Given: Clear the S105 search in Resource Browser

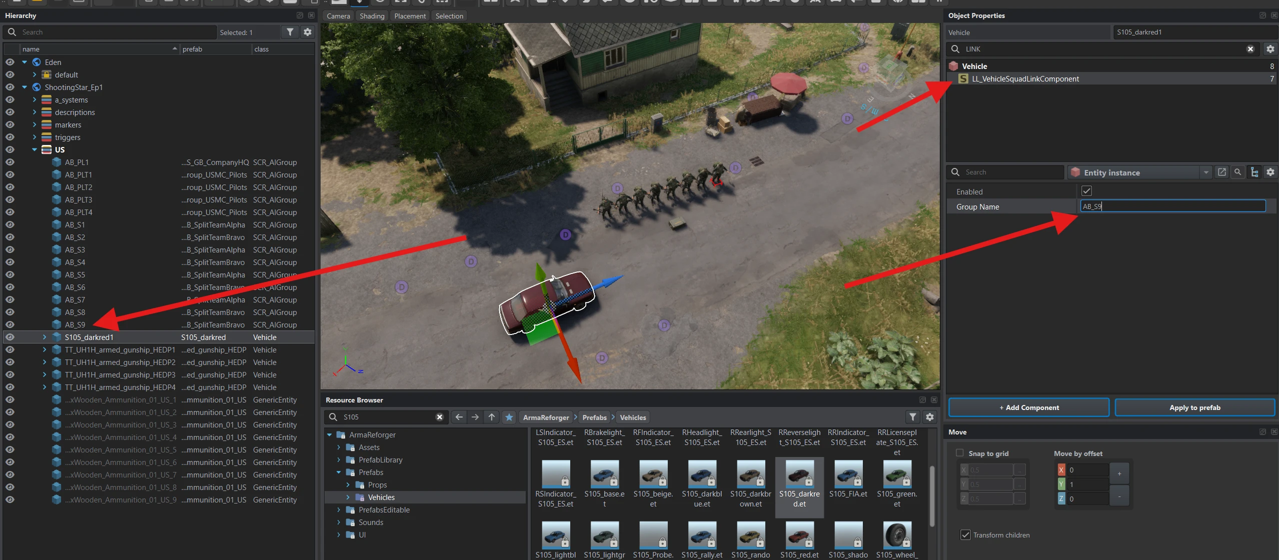Looking at the screenshot, I should click(x=439, y=417).
